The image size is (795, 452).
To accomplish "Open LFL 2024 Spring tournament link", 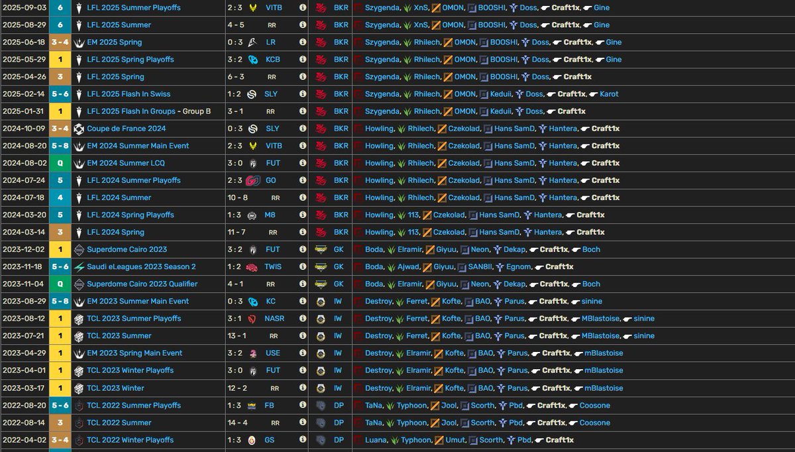I will [116, 232].
